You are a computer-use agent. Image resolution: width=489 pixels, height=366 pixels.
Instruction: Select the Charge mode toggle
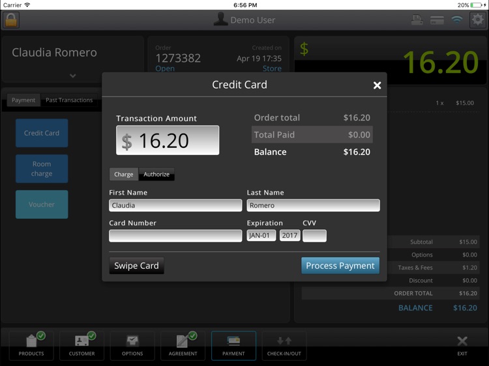click(123, 175)
